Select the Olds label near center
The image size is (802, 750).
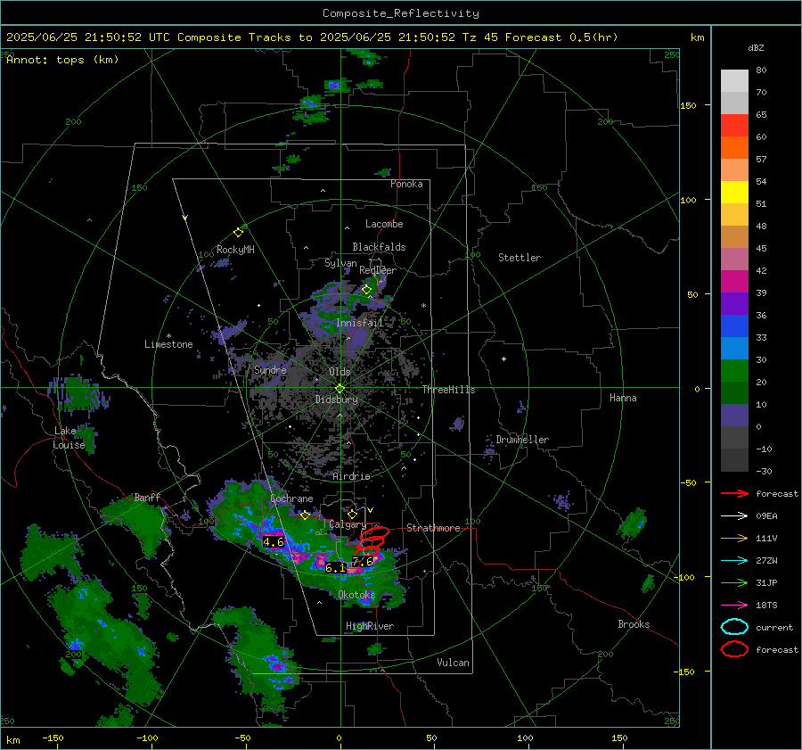tap(340, 372)
